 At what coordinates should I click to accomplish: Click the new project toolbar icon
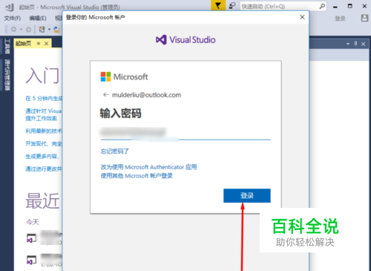(42, 30)
